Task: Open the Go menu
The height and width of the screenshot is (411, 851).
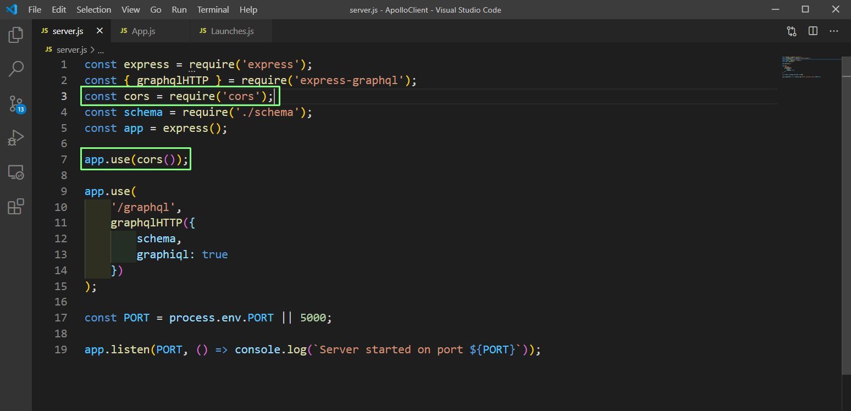Action: pyautogui.click(x=156, y=9)
